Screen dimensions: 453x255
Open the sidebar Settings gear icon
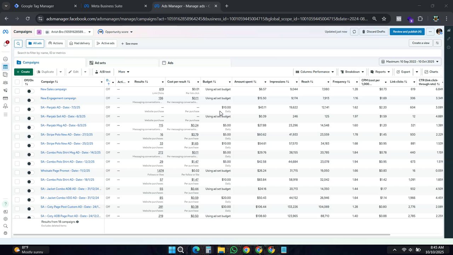5,219
